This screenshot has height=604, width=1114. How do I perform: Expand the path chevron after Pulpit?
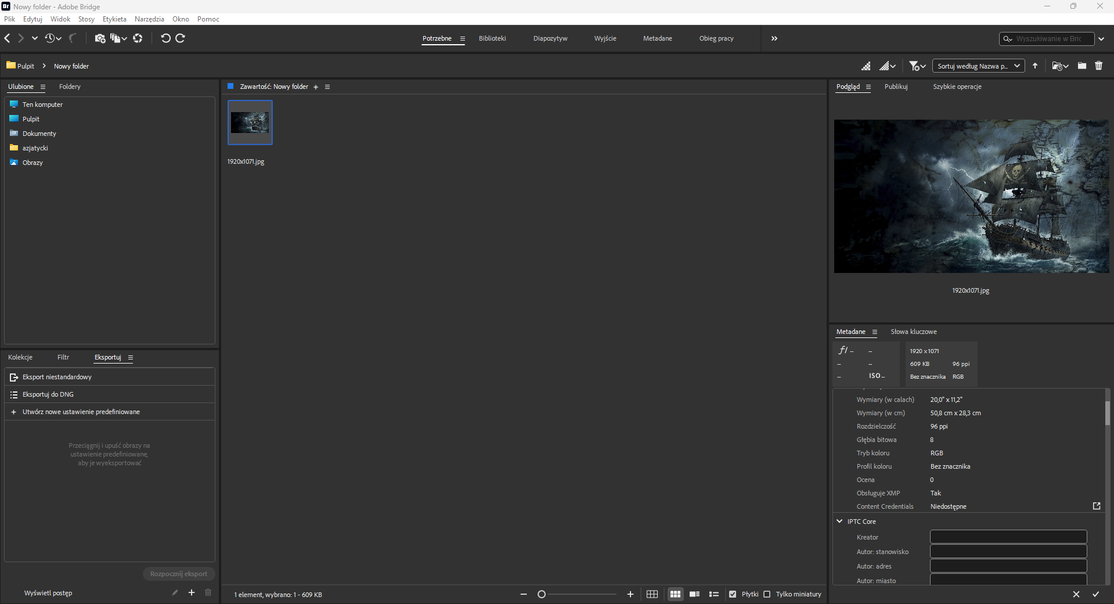pos(44,66)
